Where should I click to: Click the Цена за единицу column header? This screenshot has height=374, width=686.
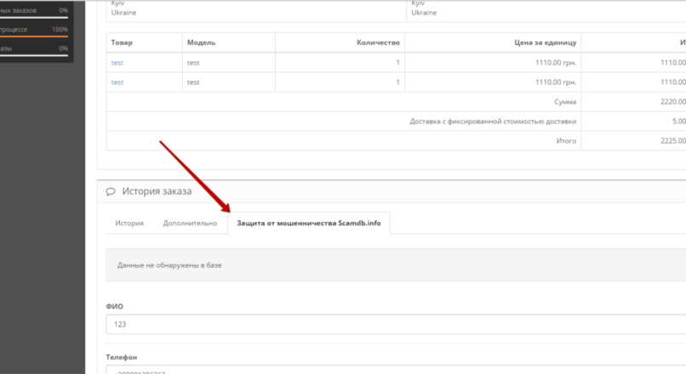[x=545, y=42]
